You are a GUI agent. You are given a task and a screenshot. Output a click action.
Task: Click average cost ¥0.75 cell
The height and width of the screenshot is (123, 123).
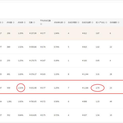(43, 115)
